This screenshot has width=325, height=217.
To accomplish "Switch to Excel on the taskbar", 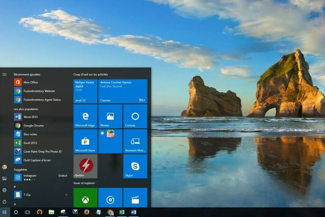I will tap(122, 212).
